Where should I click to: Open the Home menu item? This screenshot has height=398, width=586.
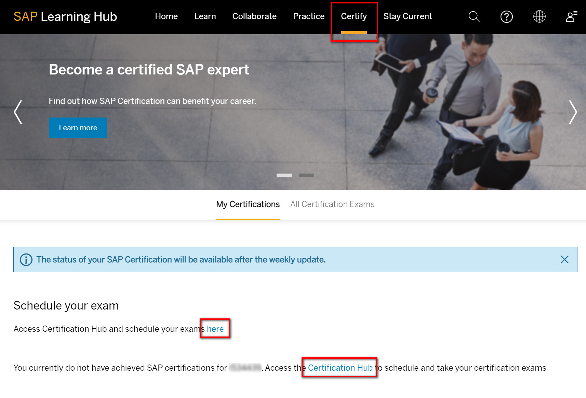[x=166, y=16]
